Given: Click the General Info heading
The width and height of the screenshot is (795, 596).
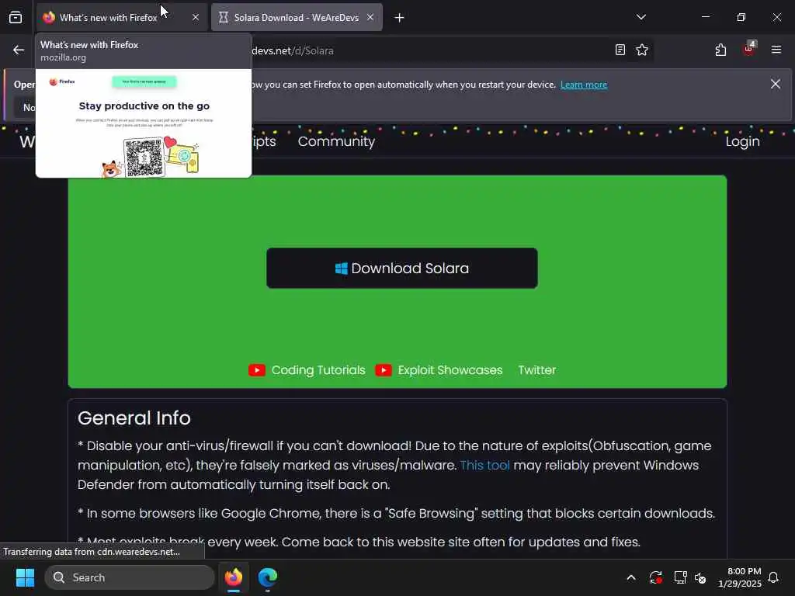Looking at the screenshot, I should coord(134,418).
